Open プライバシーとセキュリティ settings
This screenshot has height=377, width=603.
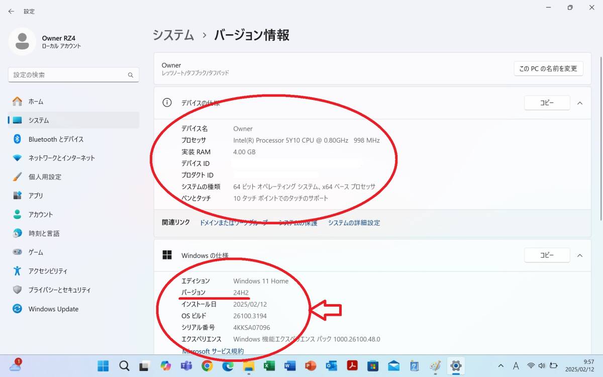coord(74,290)
